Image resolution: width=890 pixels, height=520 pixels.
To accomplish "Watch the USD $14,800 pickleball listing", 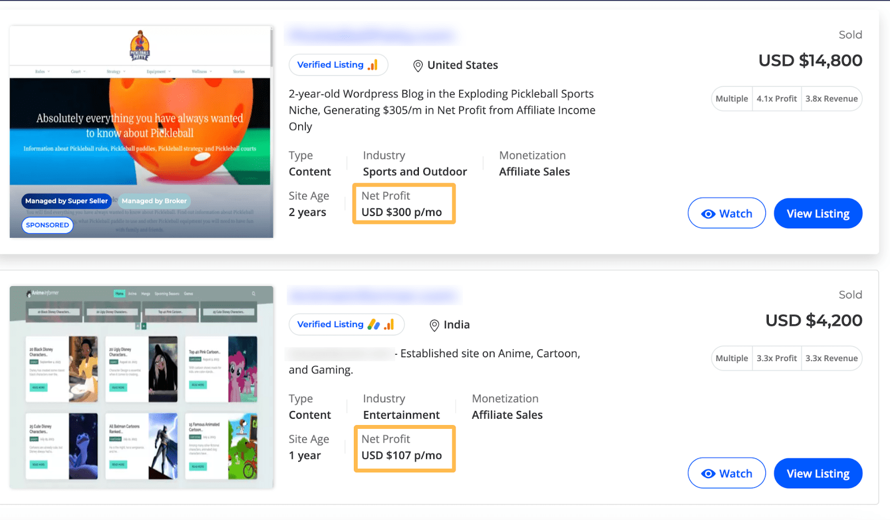I will coord(726,213).
